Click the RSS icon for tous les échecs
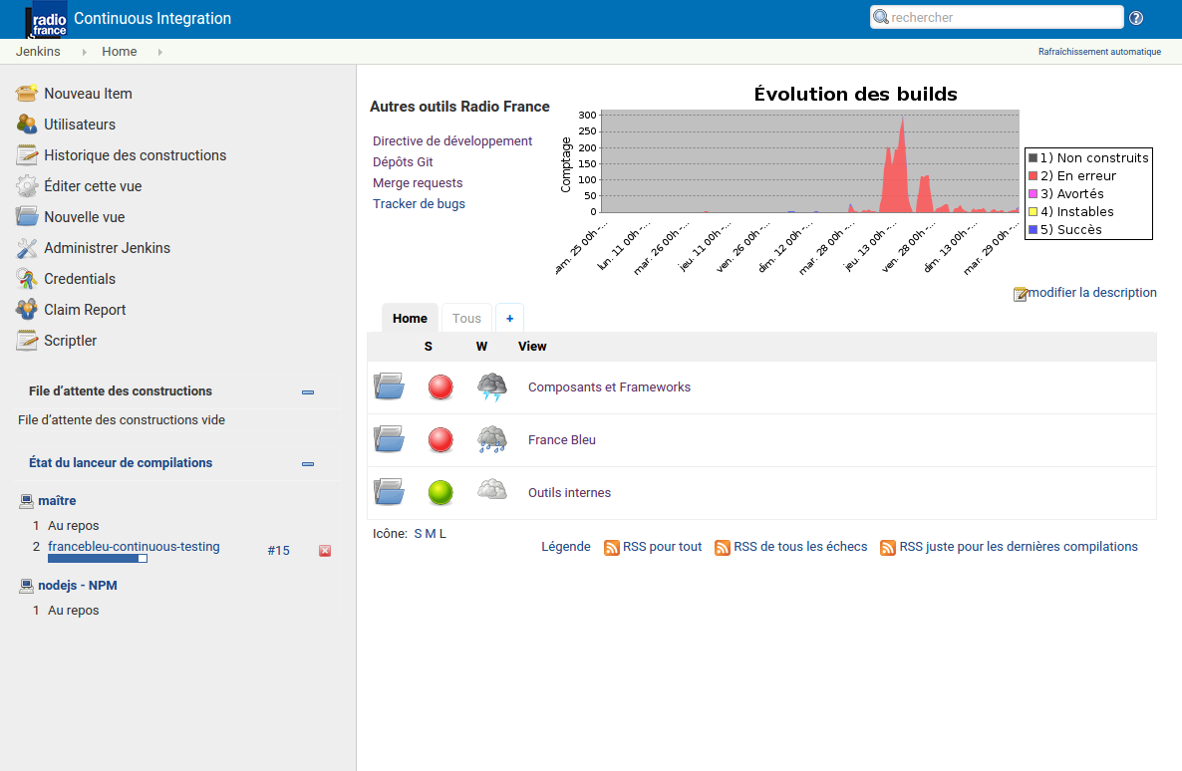Image resolution: width=1182 pixels, height=771 pixels. point(723,548)
